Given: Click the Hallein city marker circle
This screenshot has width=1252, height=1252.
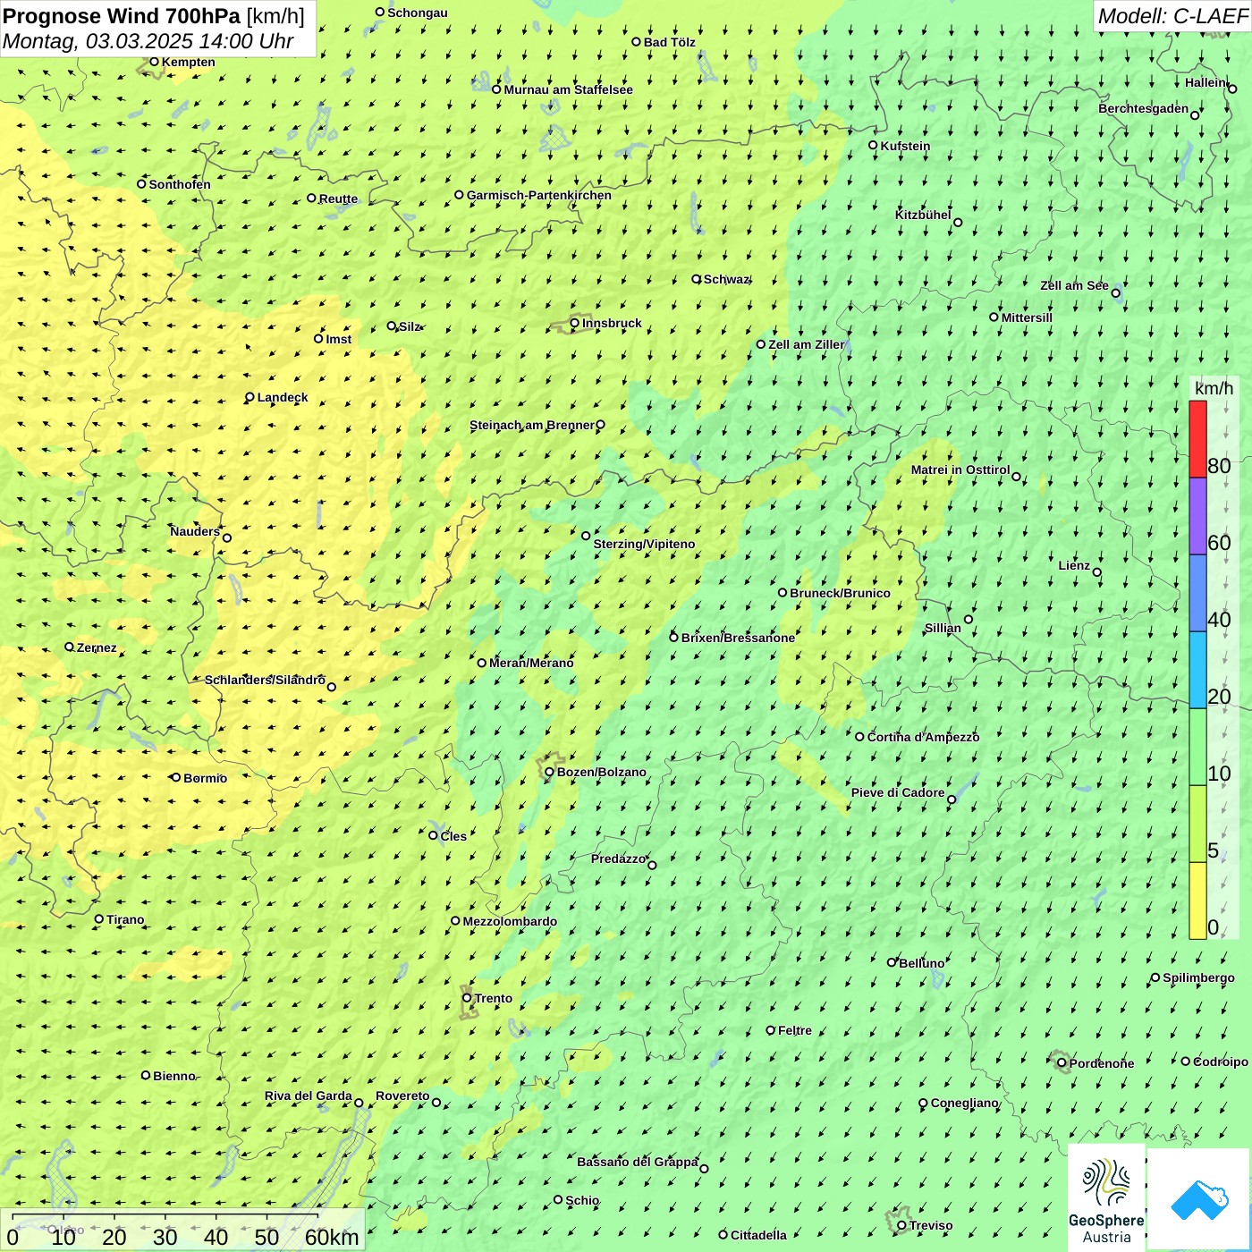Looking at the screenshot, I should [x=1232, y=89].
